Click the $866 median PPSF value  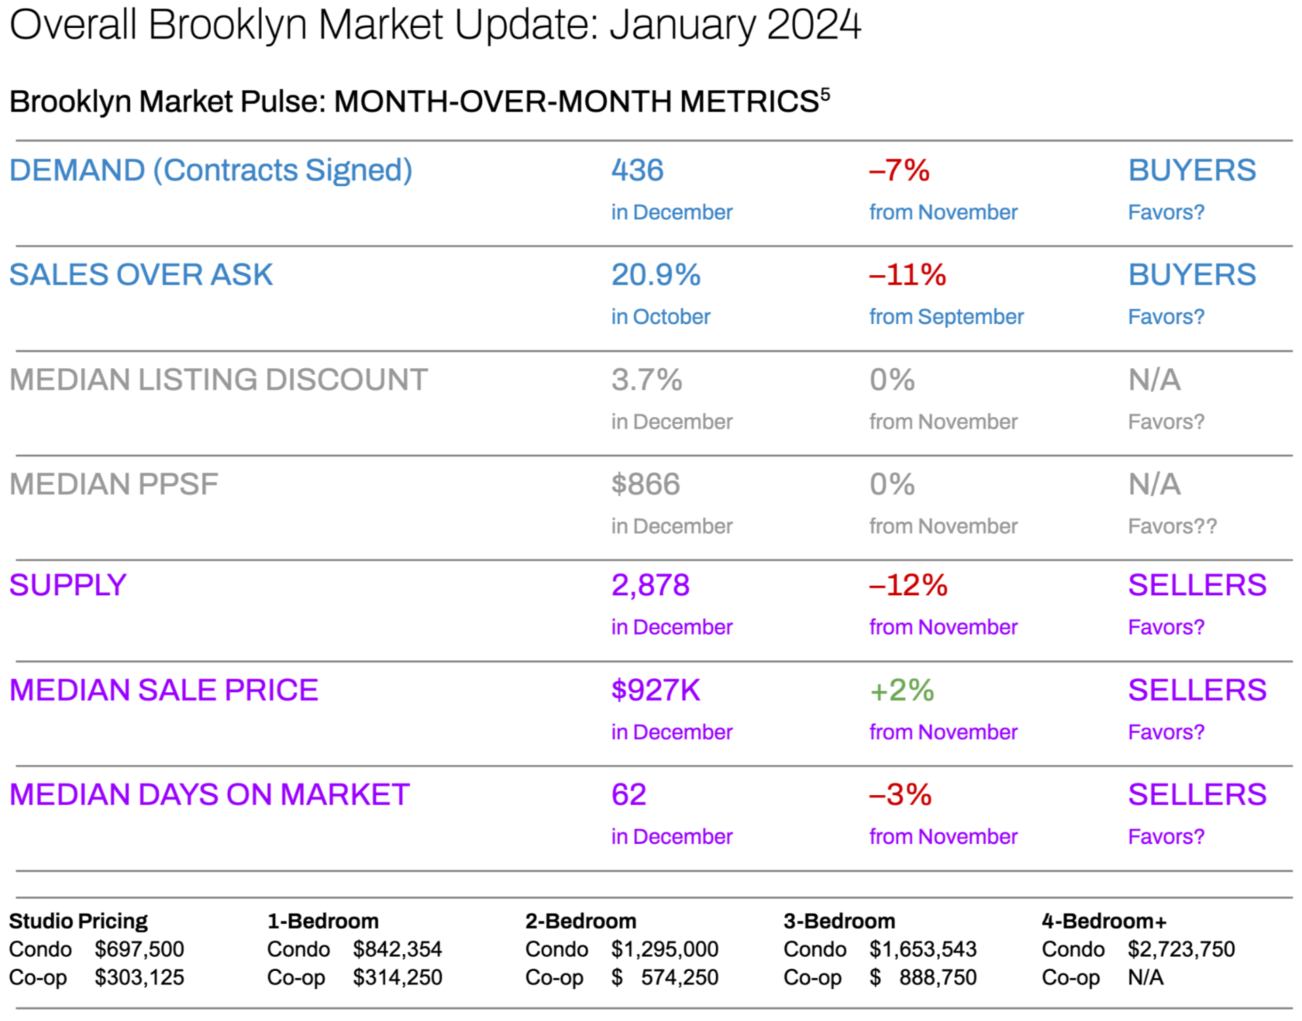pos(645,484)
